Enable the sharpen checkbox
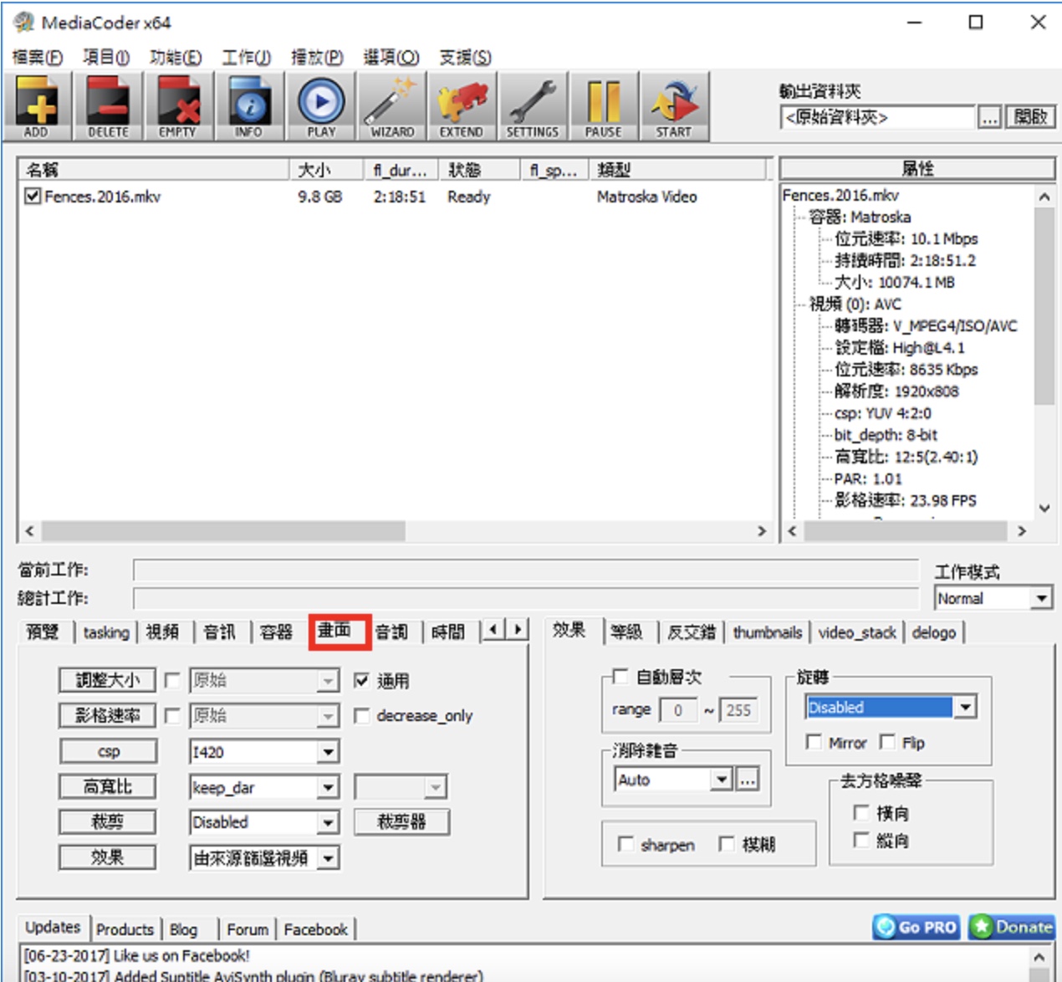1062x982 pixels. coord(625,844)
